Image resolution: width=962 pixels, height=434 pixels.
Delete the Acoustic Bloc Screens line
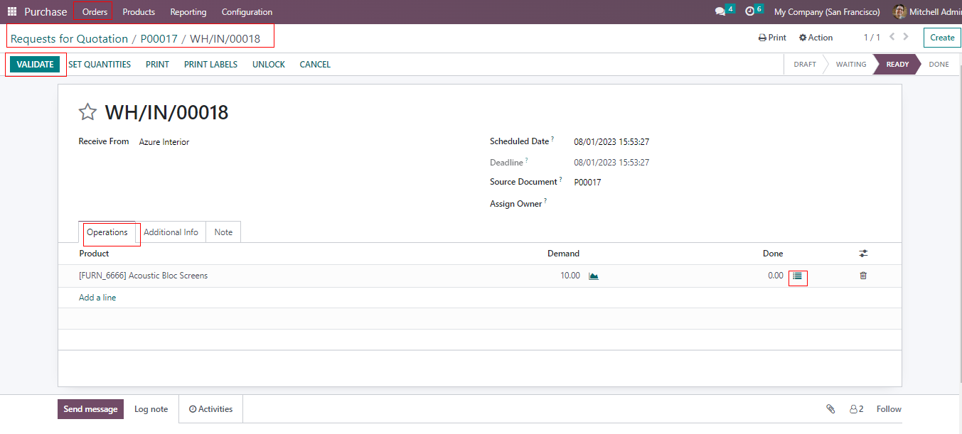[x=863, y=276]
